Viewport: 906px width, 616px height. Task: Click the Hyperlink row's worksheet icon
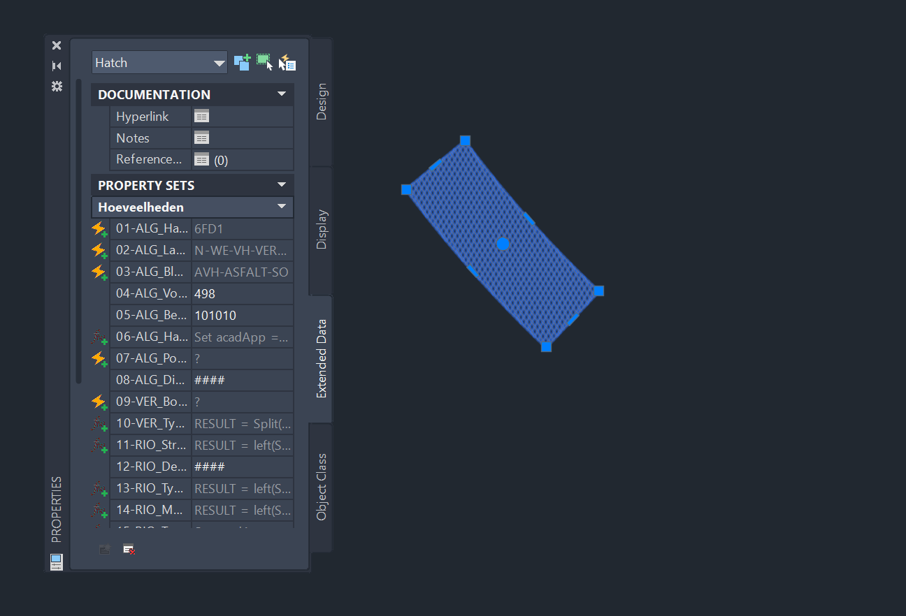(202, 117)
